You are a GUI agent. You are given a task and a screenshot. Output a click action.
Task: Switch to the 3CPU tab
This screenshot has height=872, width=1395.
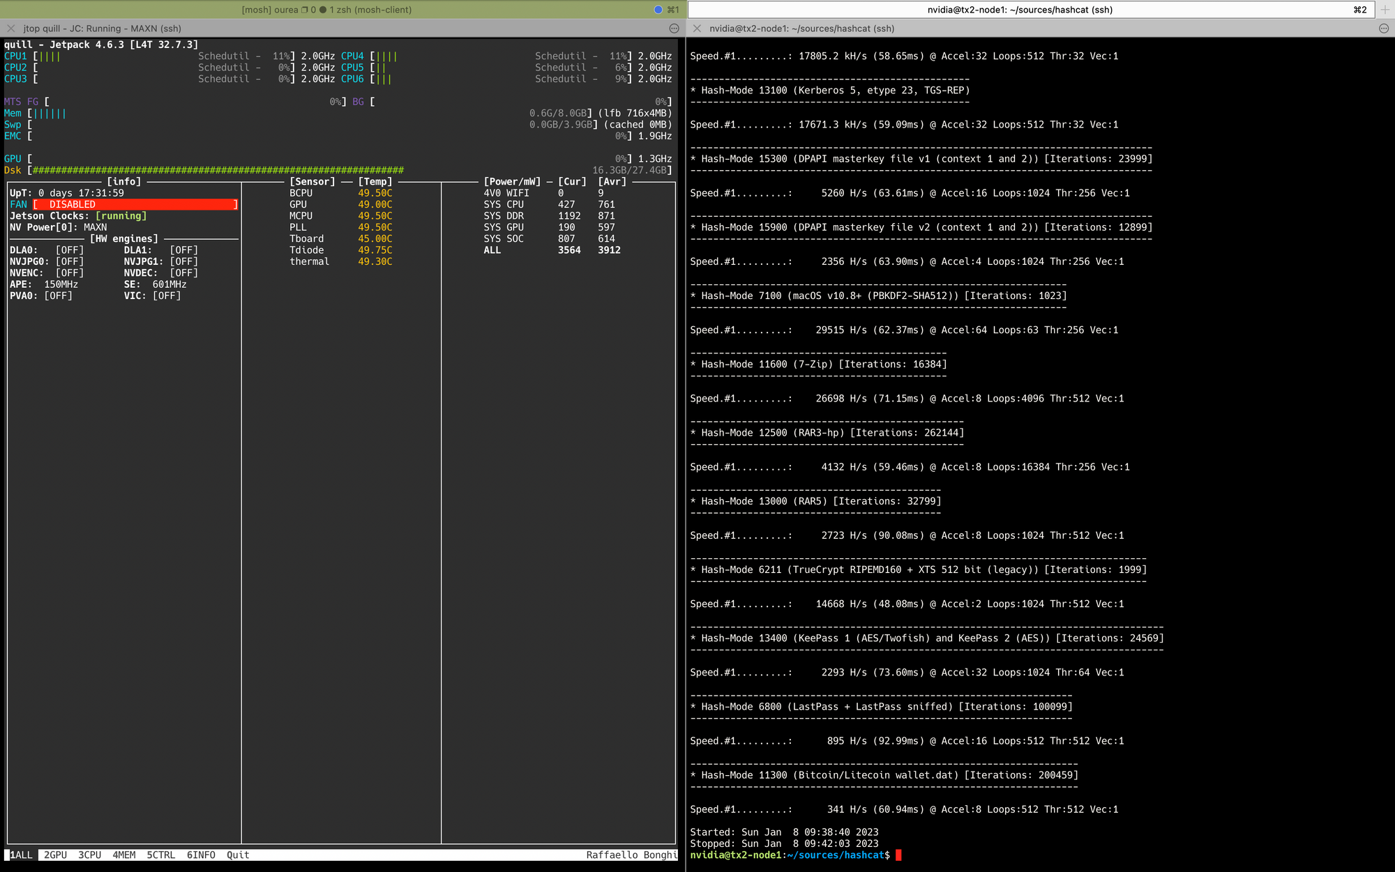(89, 855)
